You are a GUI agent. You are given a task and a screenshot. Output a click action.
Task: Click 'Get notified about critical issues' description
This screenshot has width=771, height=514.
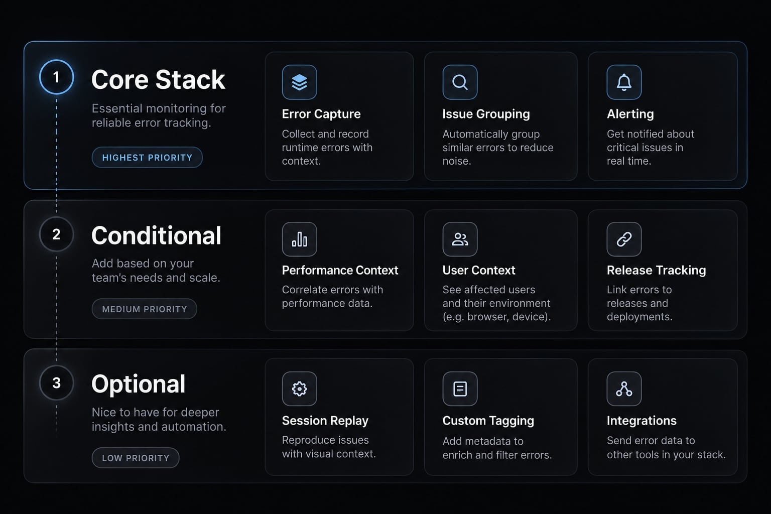(651, 148)
